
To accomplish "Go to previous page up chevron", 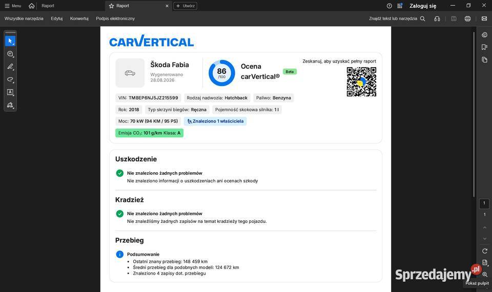I will click(x=484, y=227).
